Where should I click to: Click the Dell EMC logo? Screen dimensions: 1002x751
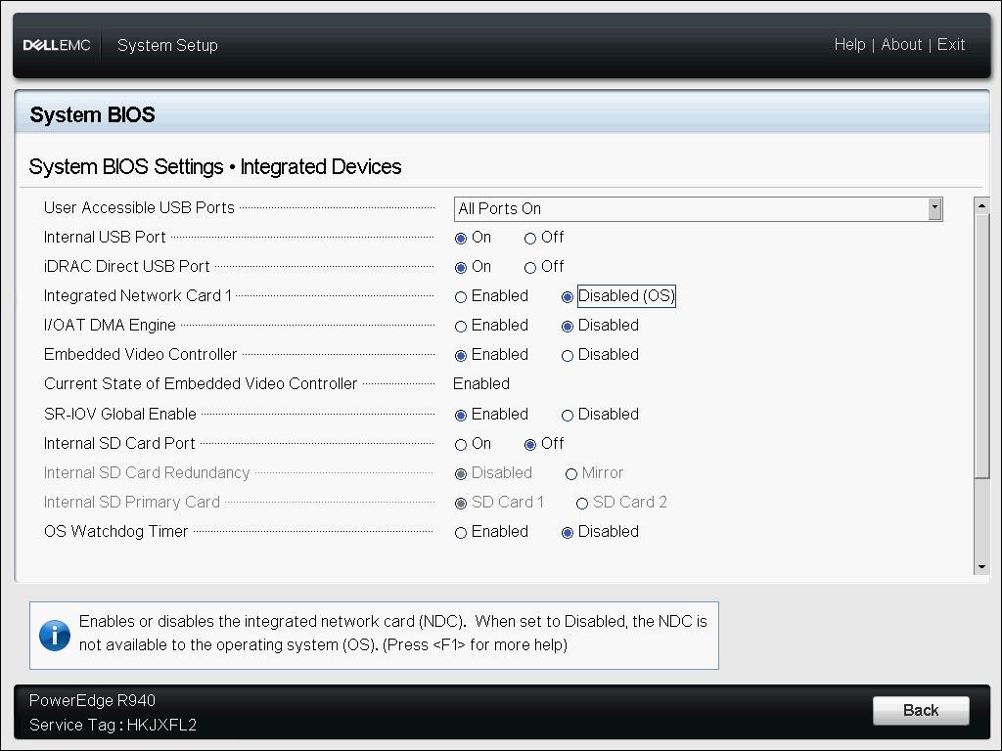click(x=56, y=44)
